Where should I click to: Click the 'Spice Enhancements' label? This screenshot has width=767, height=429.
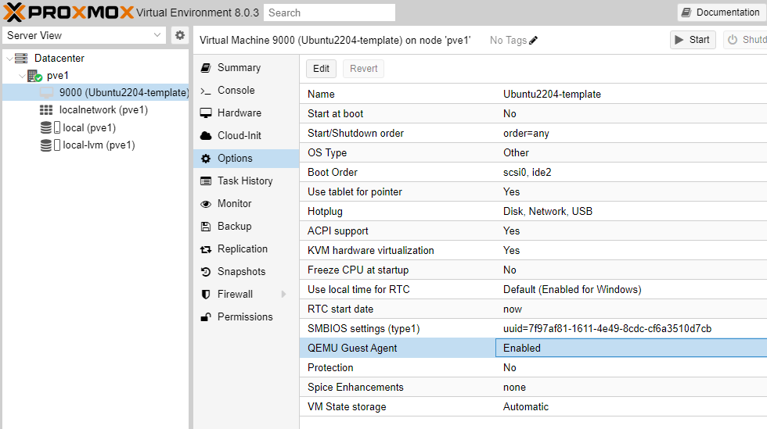click(x=355, y=387)
